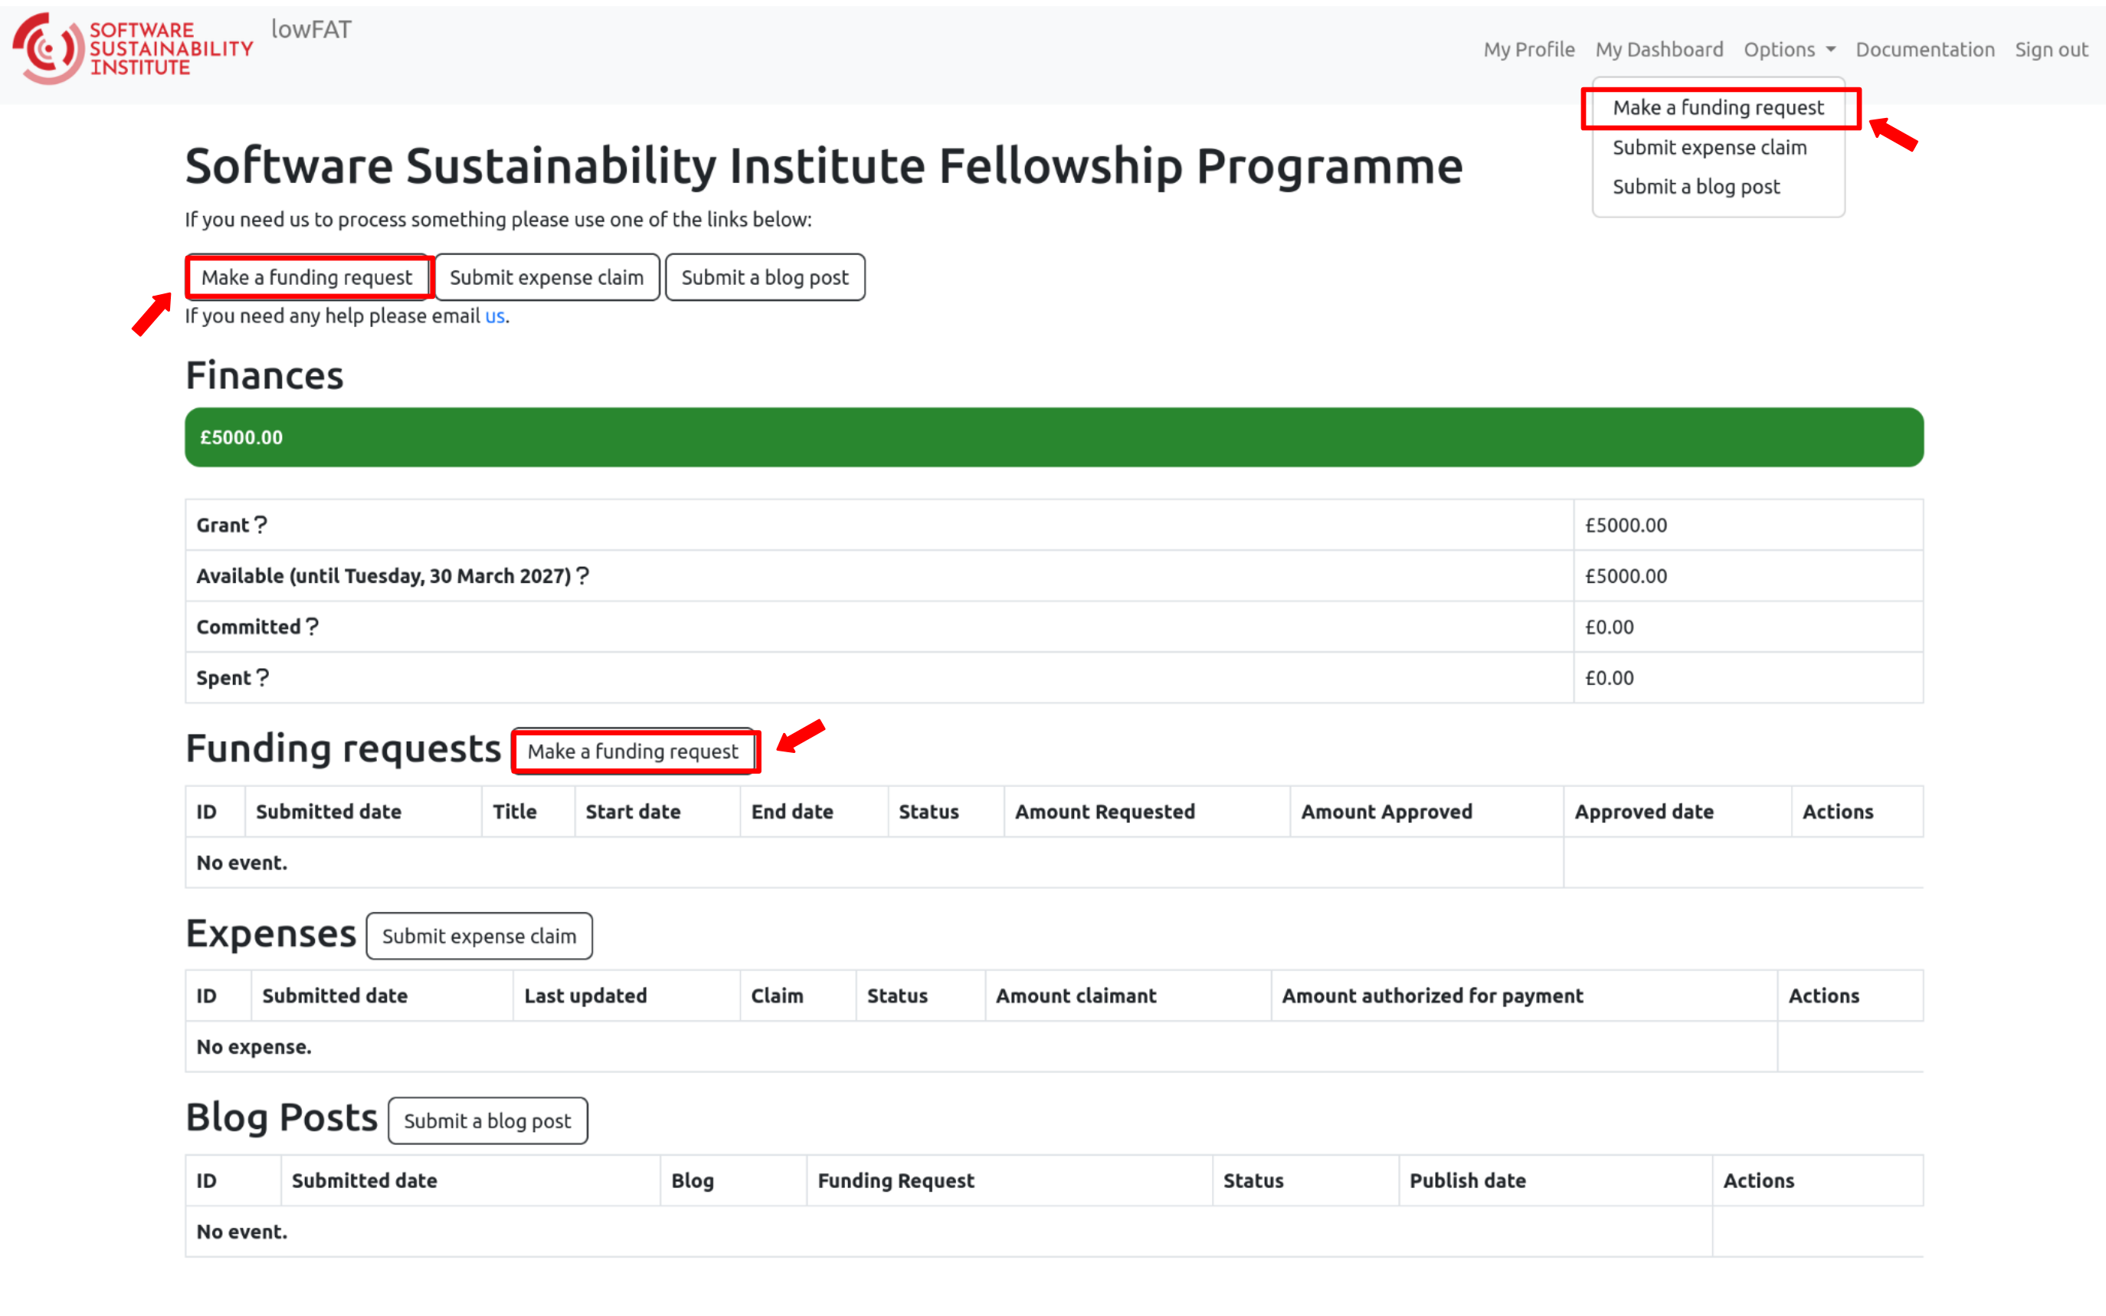The image size is (2106, 1316).
Task: Click the Funding Request column in Blog Posts
Action: (x=1010, y=1180)
